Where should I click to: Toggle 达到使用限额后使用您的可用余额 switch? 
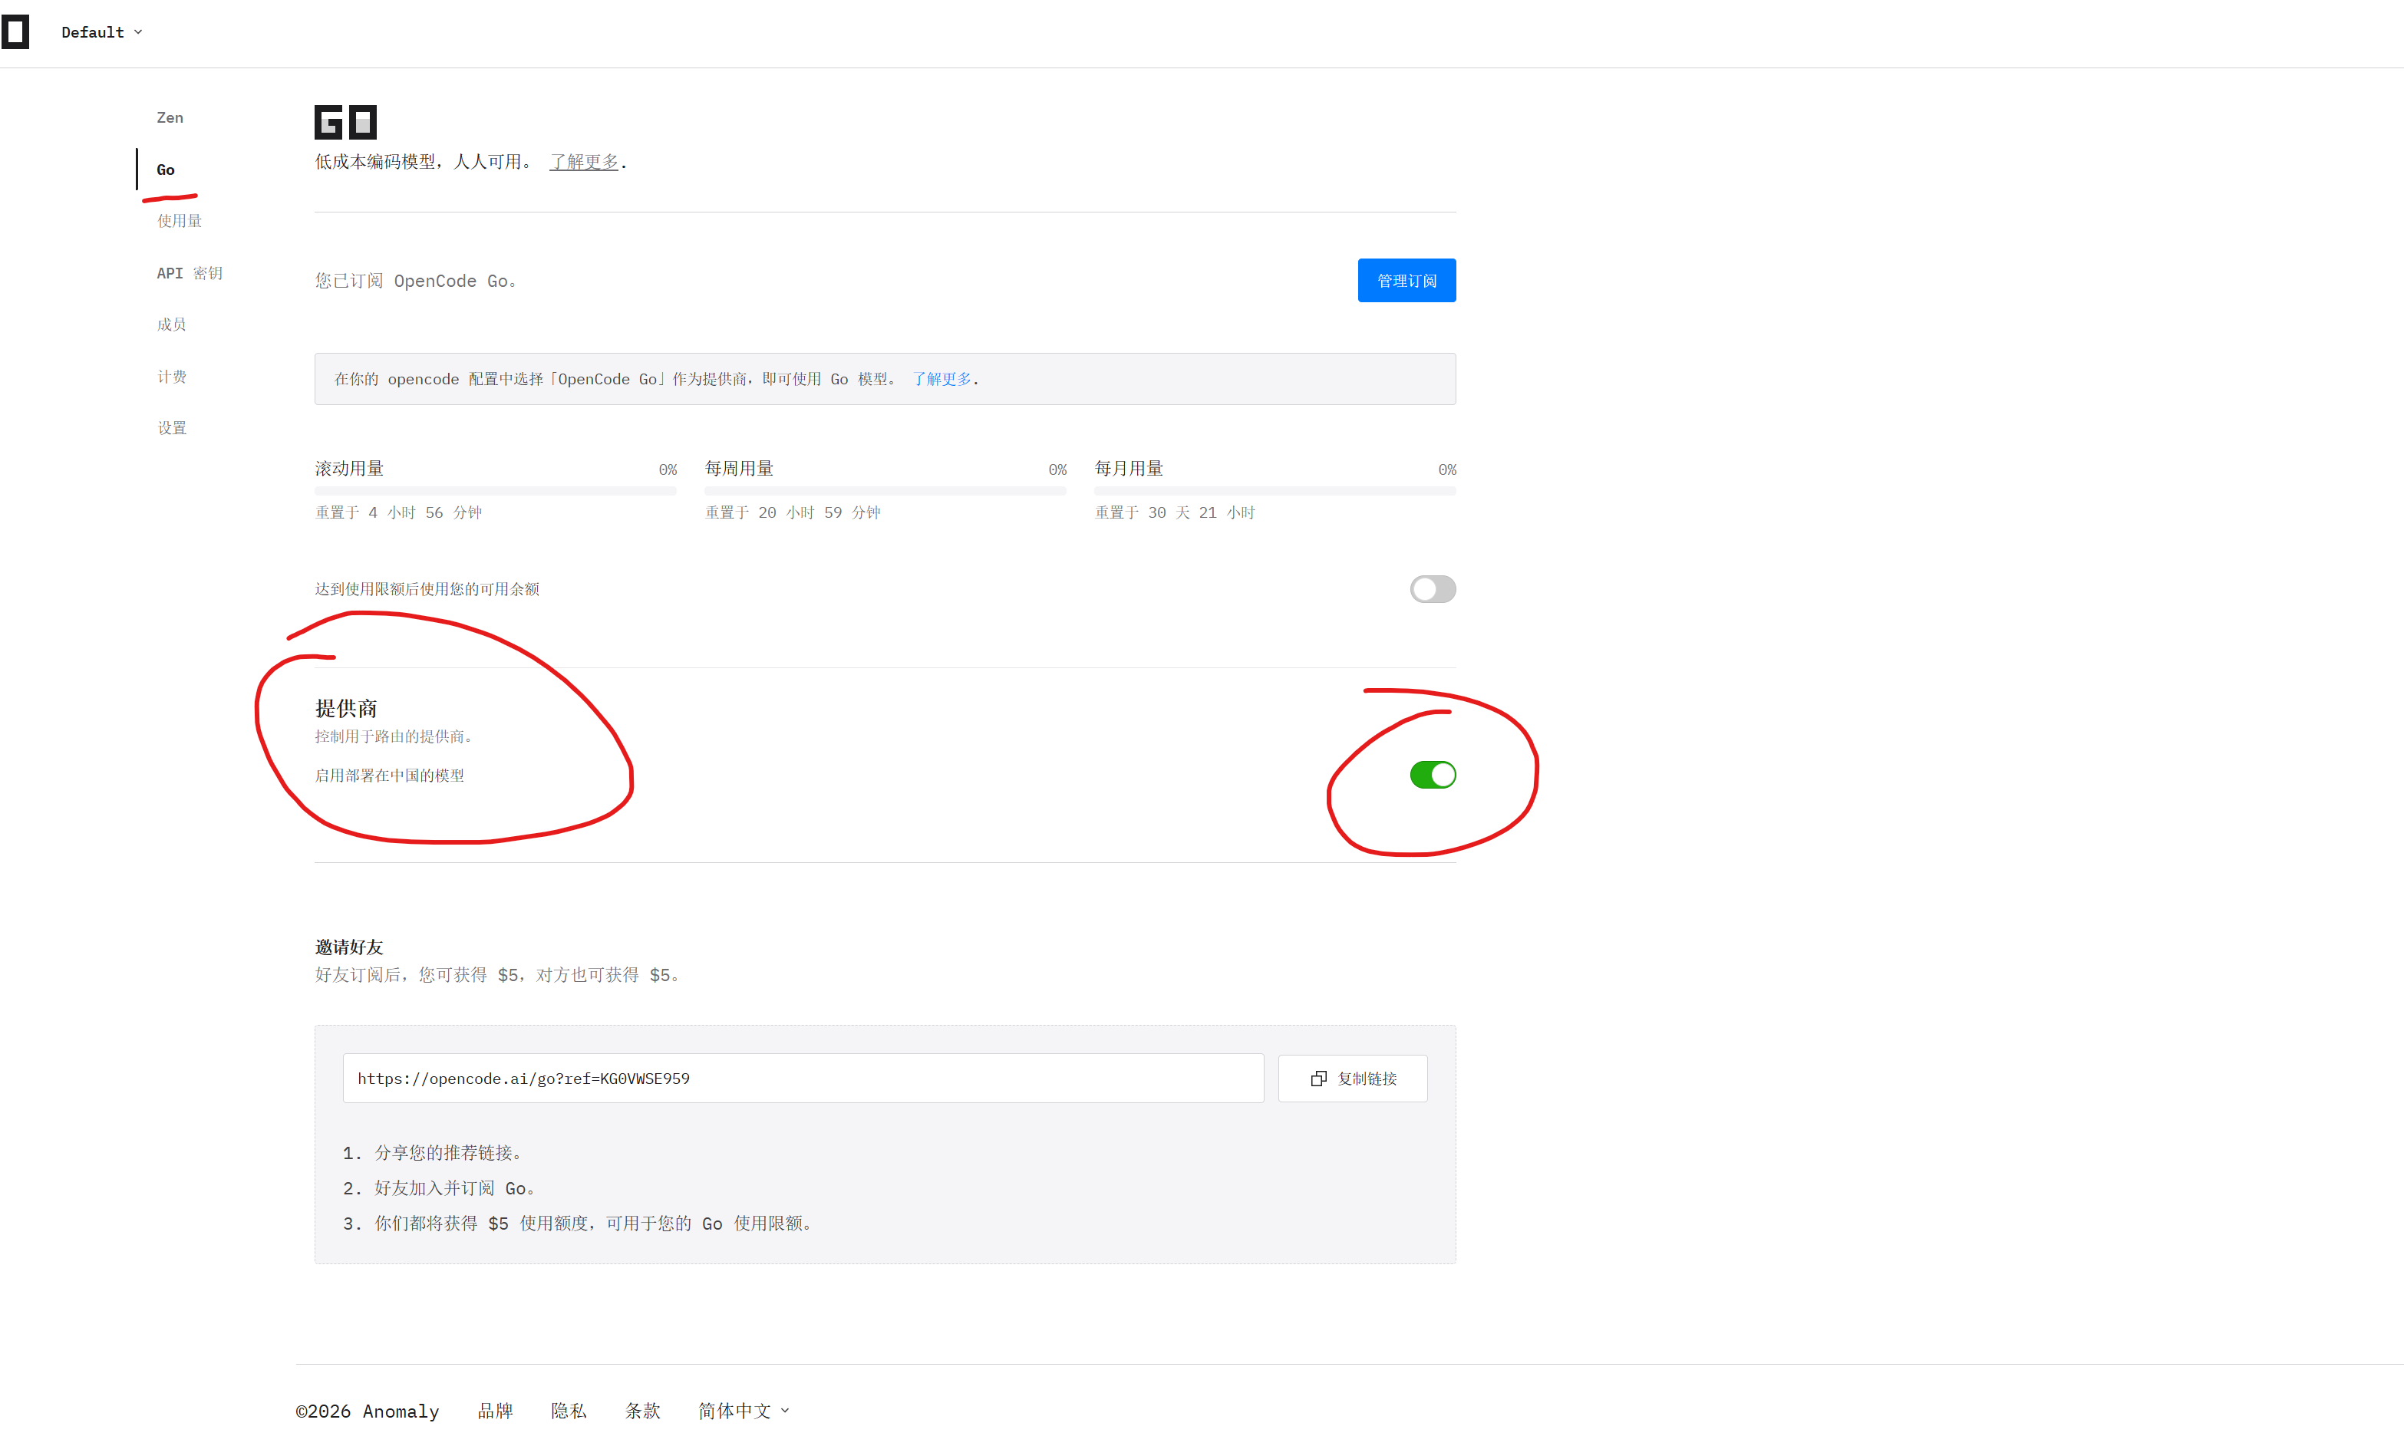click(x=1433, y=588)
